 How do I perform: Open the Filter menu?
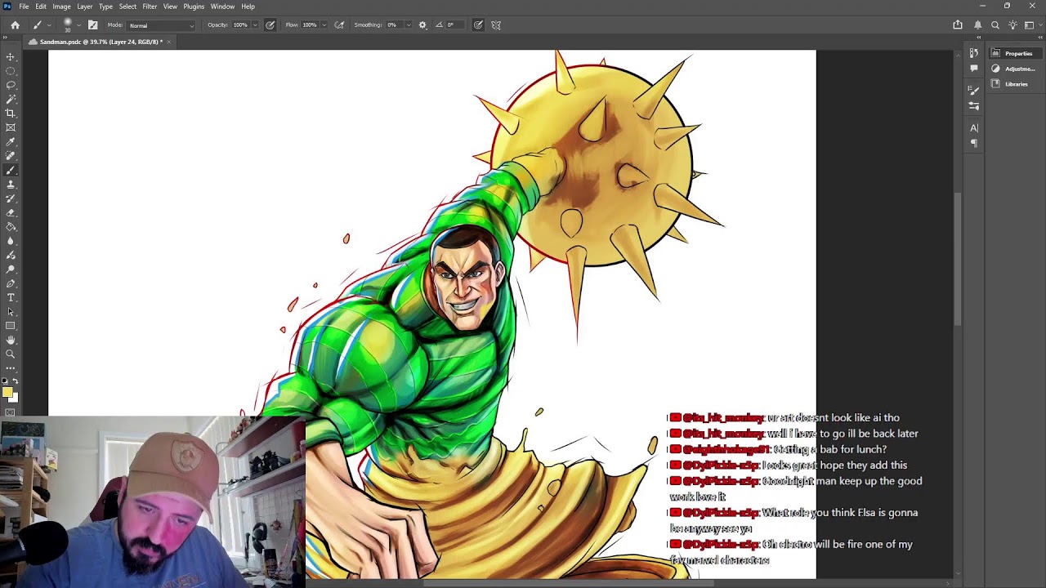[x=150, y=7]
